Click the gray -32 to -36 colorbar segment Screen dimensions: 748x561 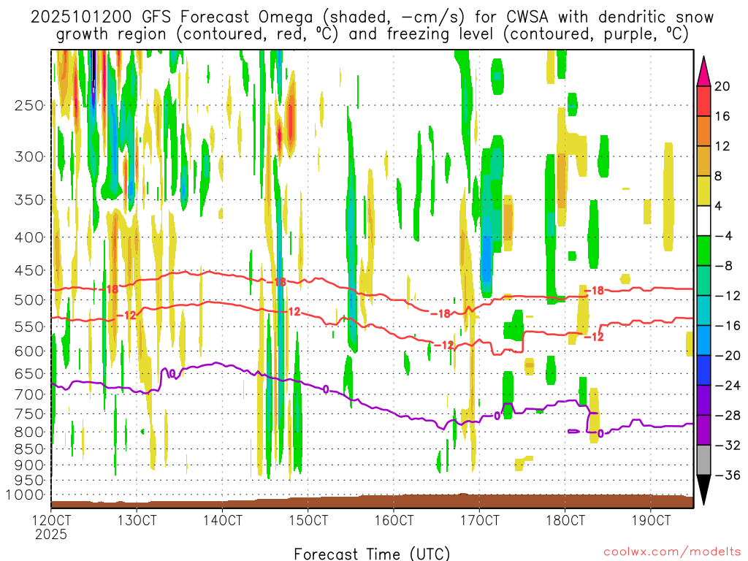tap(703, 460)
